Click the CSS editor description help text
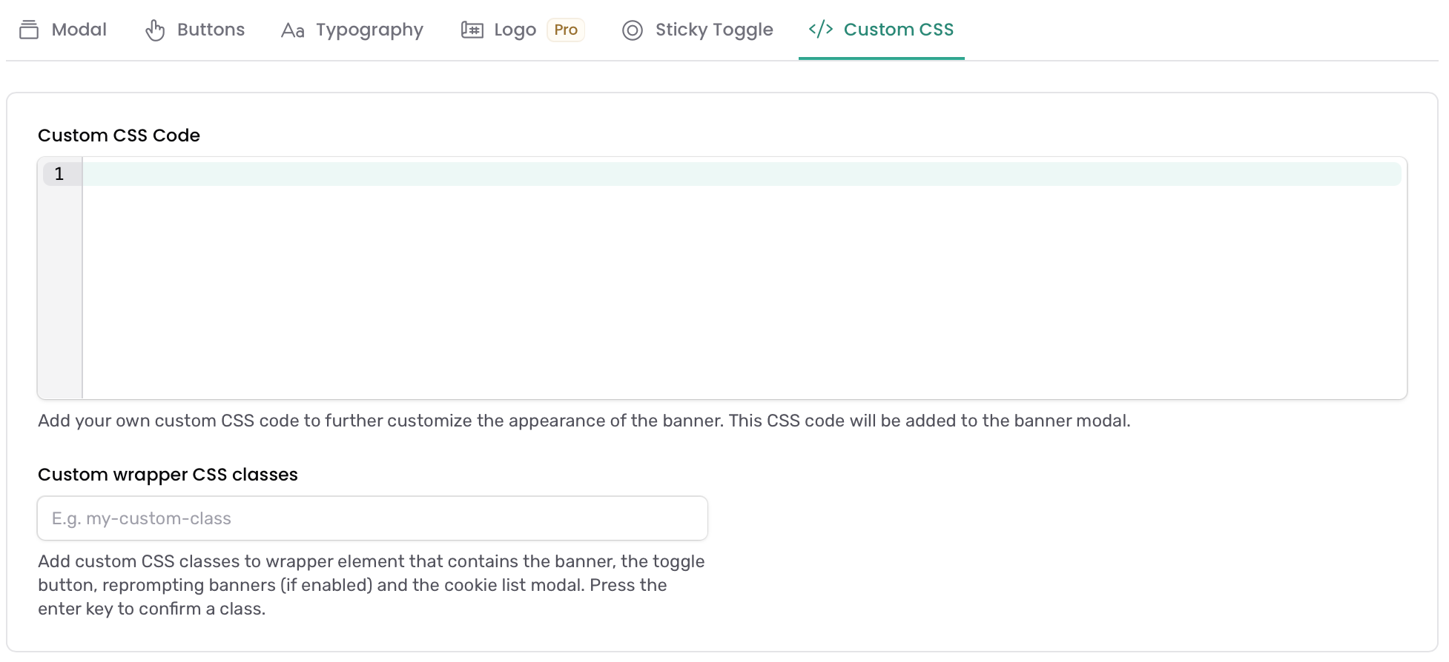Image resolution: width=1449 pixels, height=662 pixels. (584, 421)
